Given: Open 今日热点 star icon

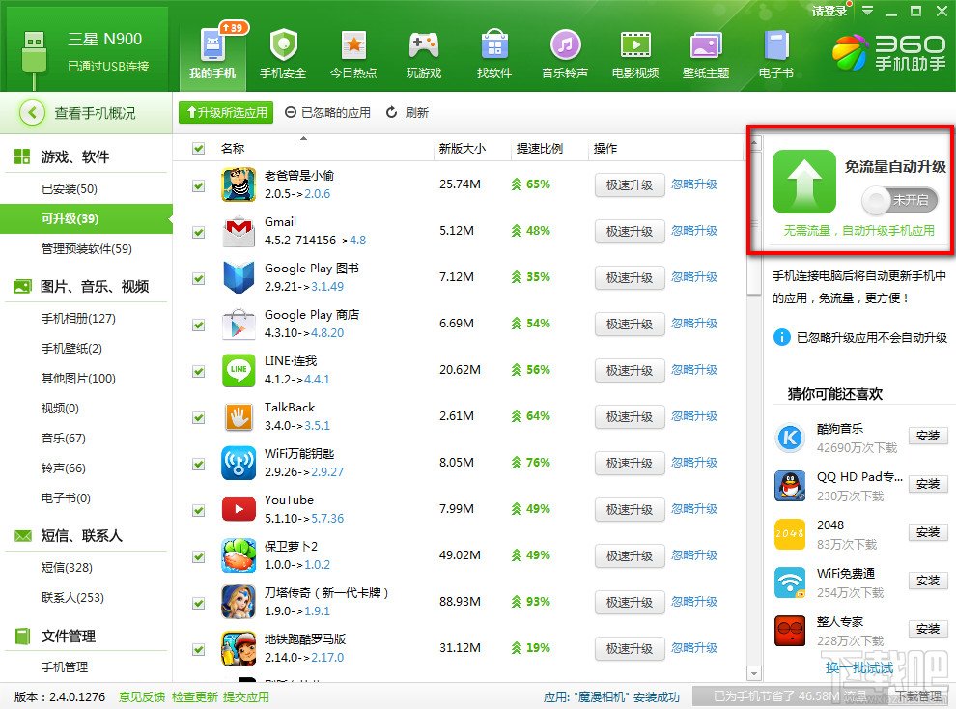Looking at the screenshot, I should pos(353,44).
